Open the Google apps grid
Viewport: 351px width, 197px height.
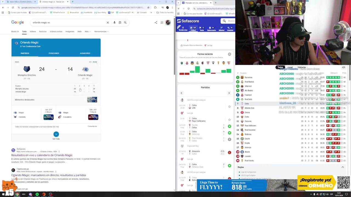[x=162, y=22]
